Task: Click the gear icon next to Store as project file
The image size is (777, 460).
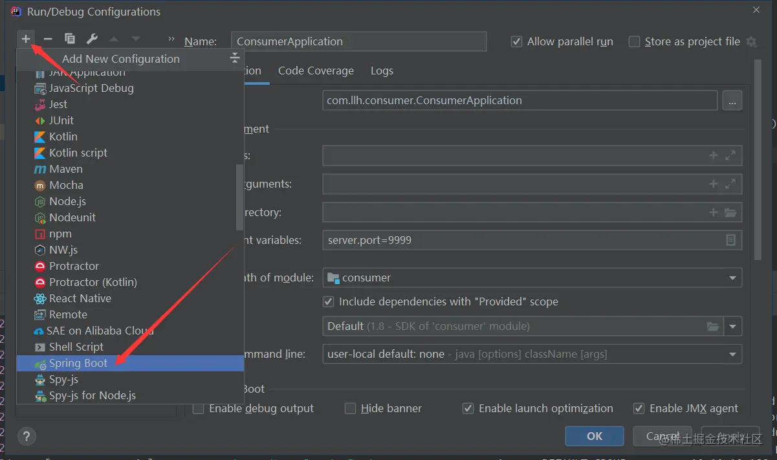Action: coord(751,41)
